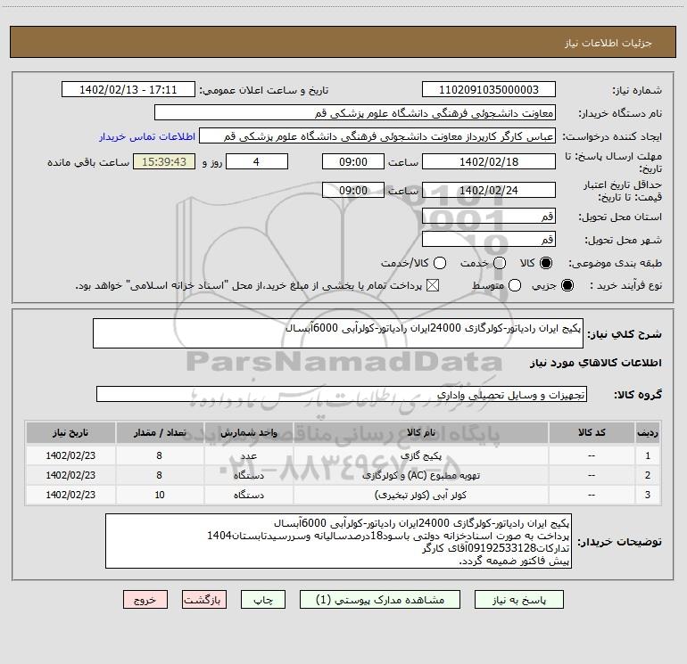Click the announcement date field 1402/02/13 - 17:11
This screenshot has height=664, width=687.
pos(128,90)
